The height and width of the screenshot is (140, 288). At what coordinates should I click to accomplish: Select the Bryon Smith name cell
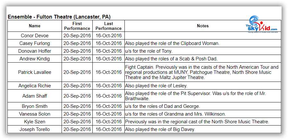click(x=35, y=106)
